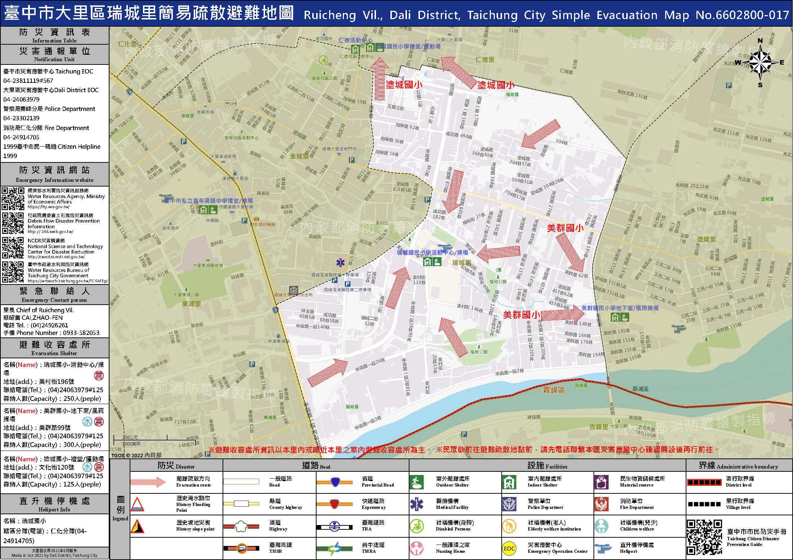Select the History slope point legend icon
This screenshot has height=560, width=793.
[x=137, y=526]
